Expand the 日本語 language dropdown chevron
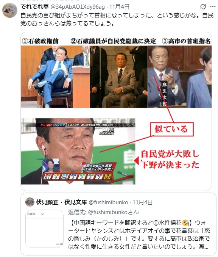The image size is (218, 257). click(x=42, y=214)
